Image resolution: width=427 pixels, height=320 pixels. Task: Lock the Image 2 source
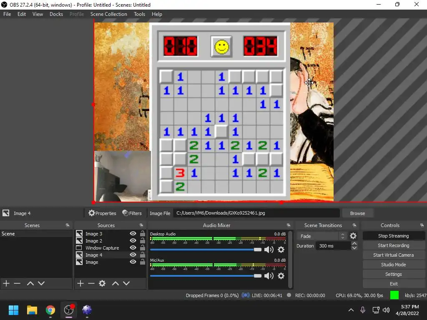[x=143, y=240]
